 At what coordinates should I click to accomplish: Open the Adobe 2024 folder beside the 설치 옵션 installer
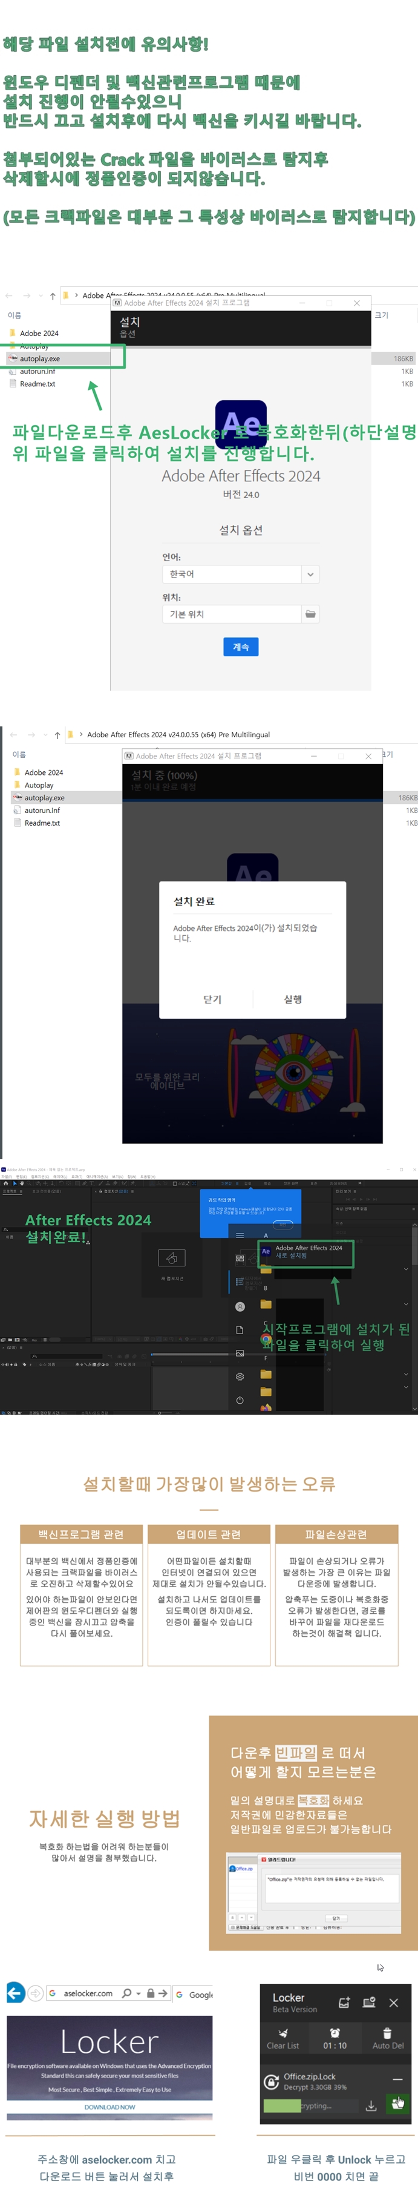[39, 333]
